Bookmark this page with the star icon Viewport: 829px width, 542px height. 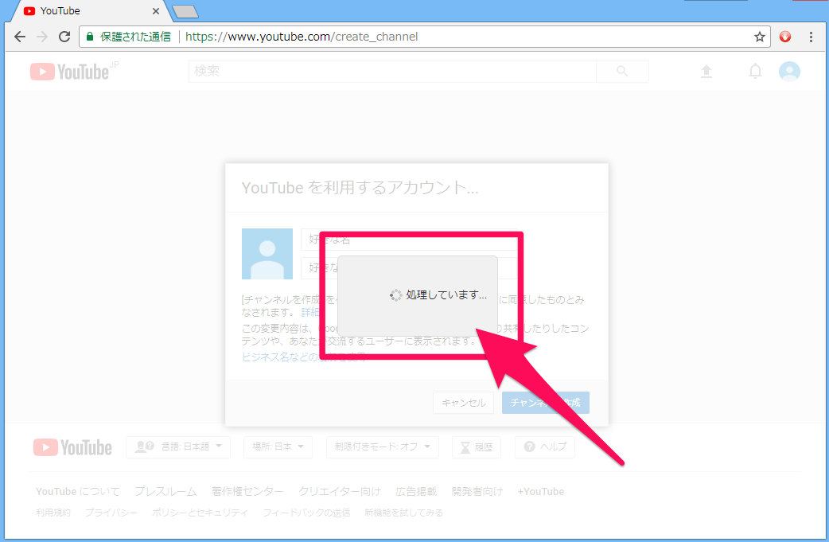[x=759, y=37]
